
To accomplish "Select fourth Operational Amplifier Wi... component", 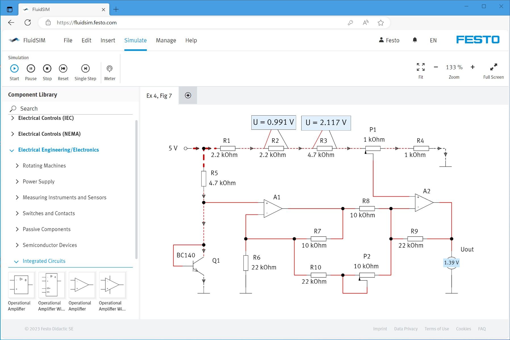I will [x=112, y=285].
